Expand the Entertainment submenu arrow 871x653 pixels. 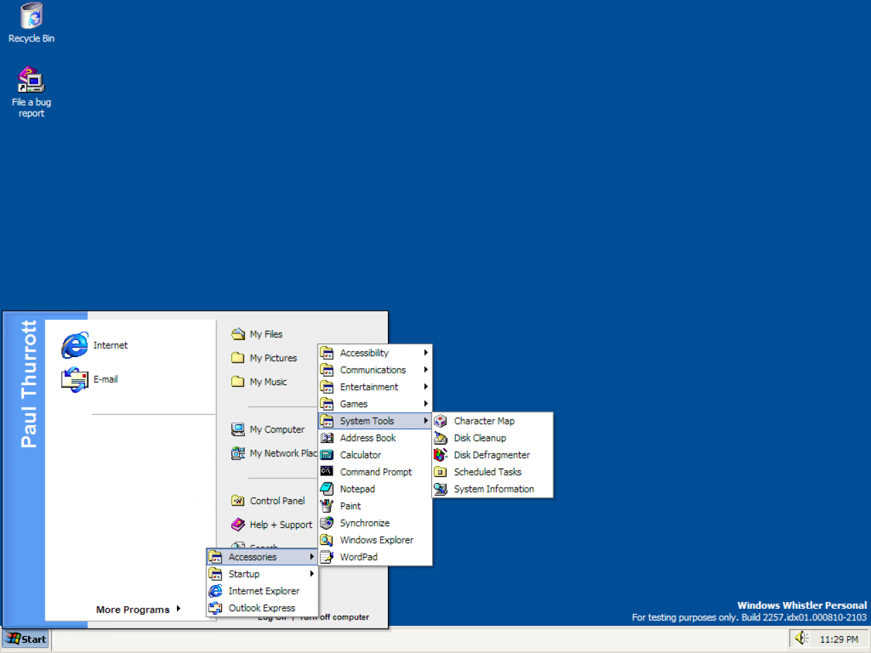tap(426, 386)
